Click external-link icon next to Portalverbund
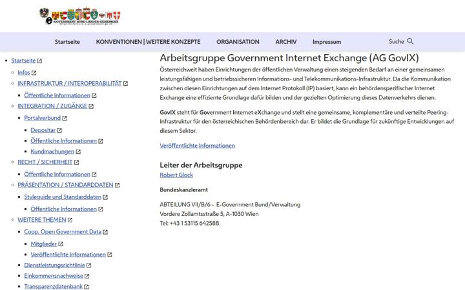 (x=65, y=119)
